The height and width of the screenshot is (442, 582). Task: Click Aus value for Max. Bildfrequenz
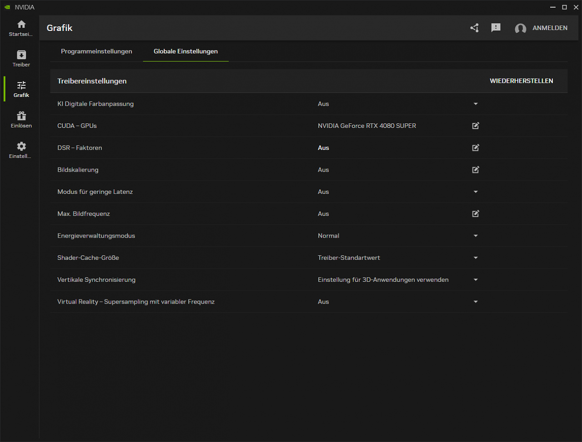323,213
